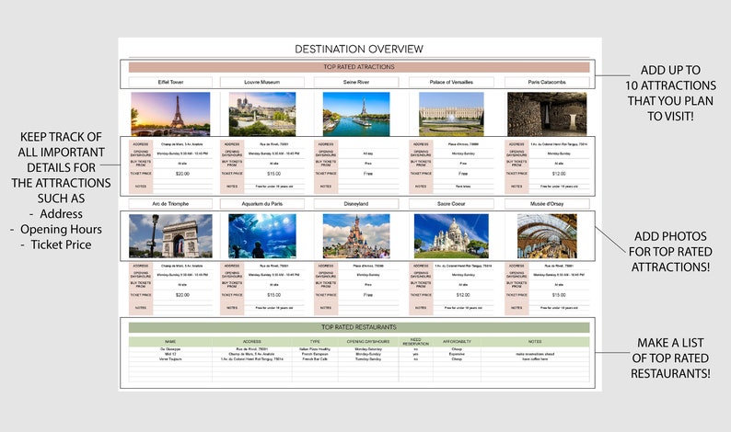Screen dimensions: 731x432
Task: Select the Louvre Museum photo
Action: pyautogui.click(x=262, y=114)
